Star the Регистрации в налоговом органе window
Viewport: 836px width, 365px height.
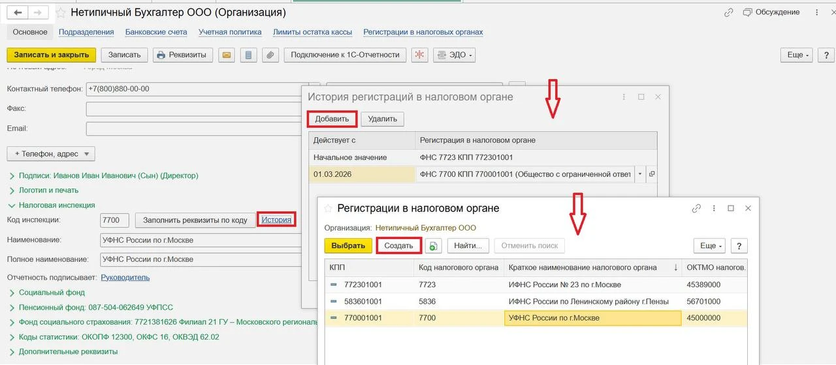pyautogui.click(x=329, y=208)
